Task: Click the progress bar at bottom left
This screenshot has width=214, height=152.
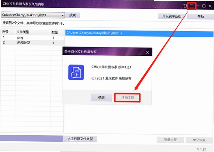Action: click(x=32, y=138)
